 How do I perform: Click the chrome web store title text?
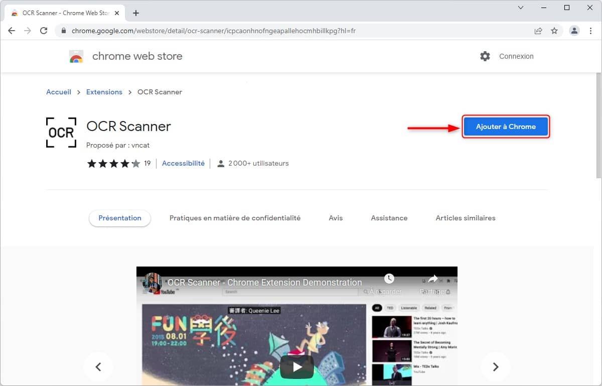point(137,56)
